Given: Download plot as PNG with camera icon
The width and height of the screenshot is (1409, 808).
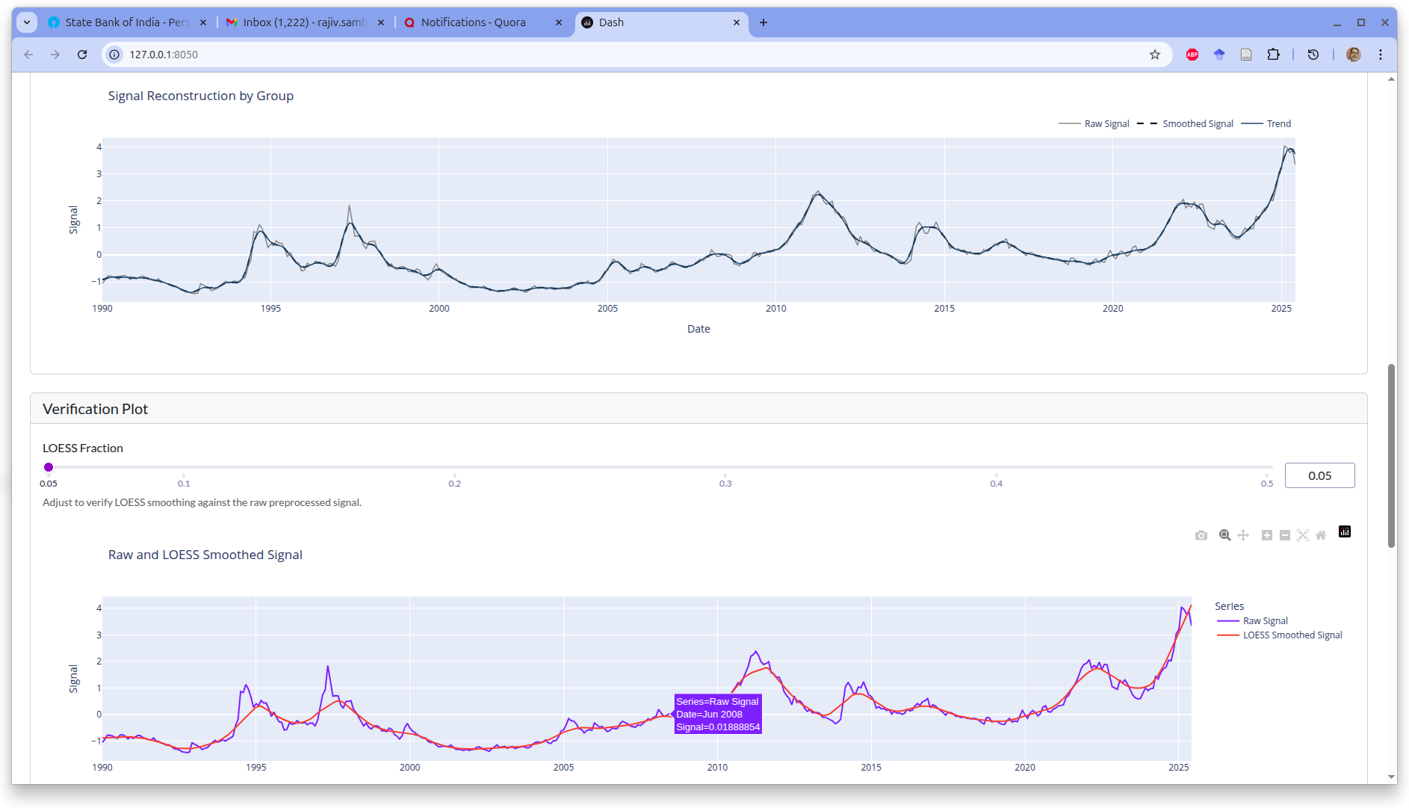Looking at the screenshot, I should [1201, 535].
